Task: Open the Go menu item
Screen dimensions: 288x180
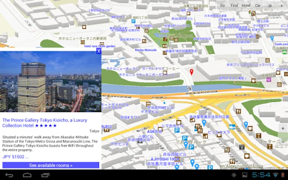Action: pos(222,6)
